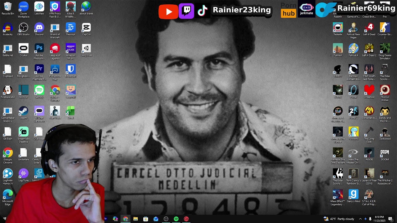
Task: Open the OBS Studio desktop icon
Action: click(x=24, y=29)
